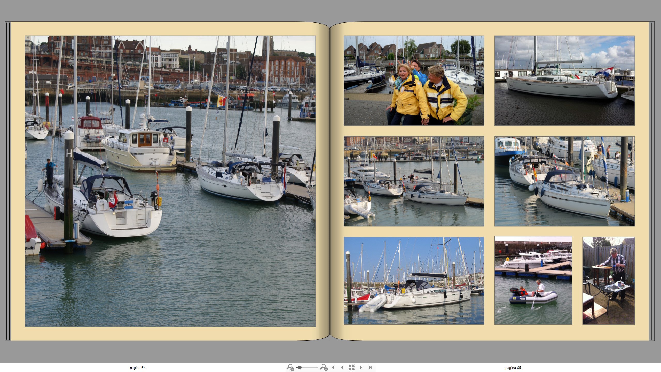Click the zoom slider handle
Viewport: 661px width, 372px height.
(300, 367)
